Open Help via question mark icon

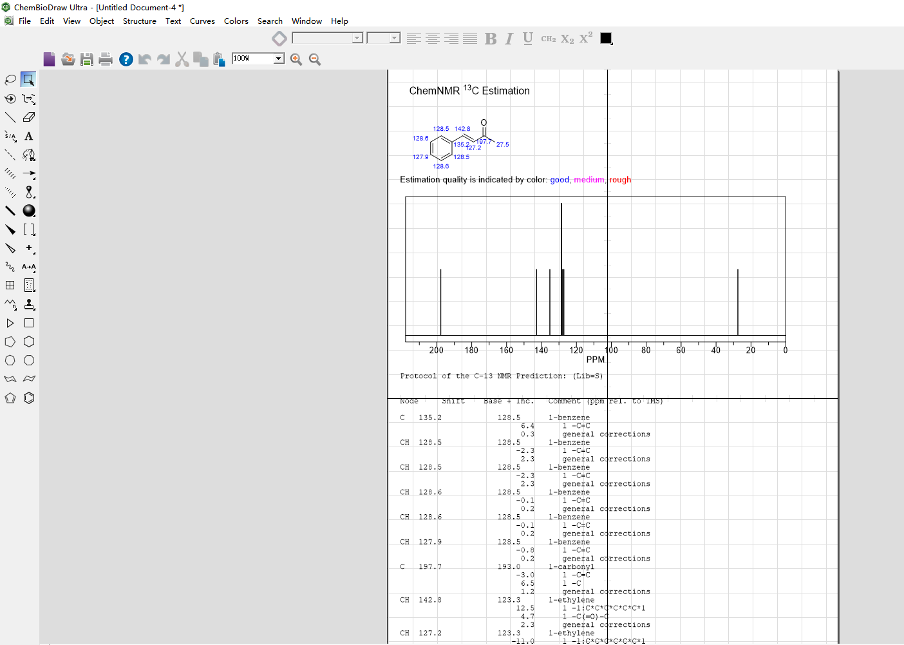click(x=126, y=59)
